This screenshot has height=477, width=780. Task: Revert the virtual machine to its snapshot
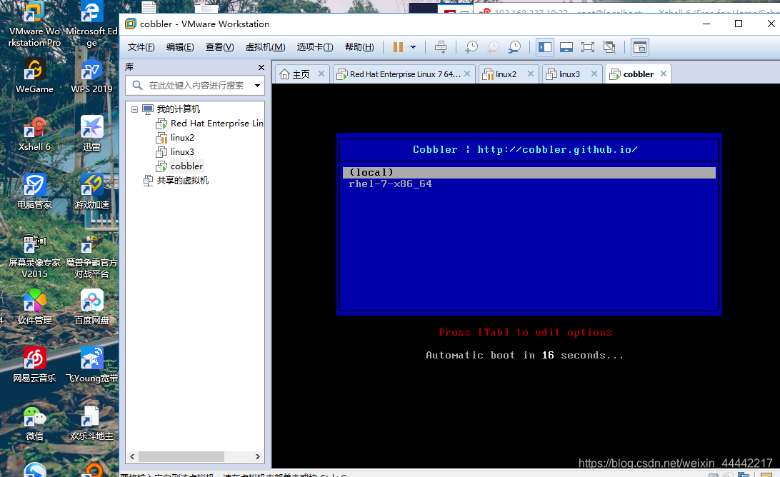pos(492,47)
